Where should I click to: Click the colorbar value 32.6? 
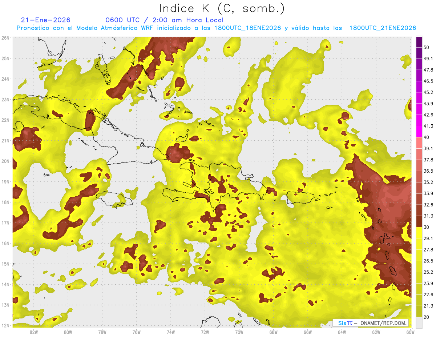click(x=428, y=205)
